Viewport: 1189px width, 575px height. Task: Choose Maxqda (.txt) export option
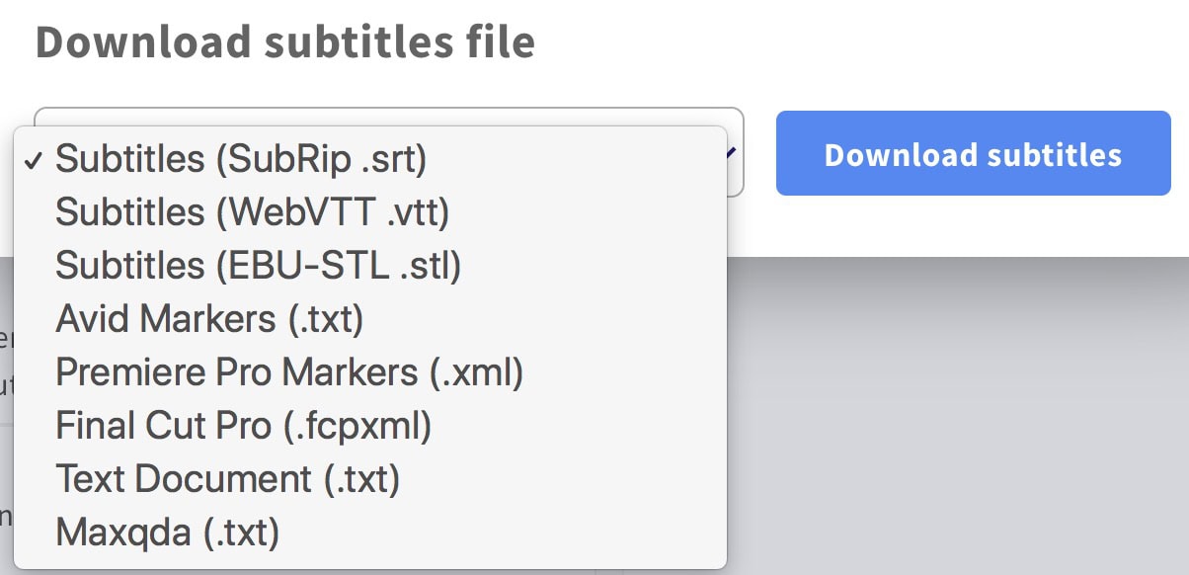click(x=370, y=532)
